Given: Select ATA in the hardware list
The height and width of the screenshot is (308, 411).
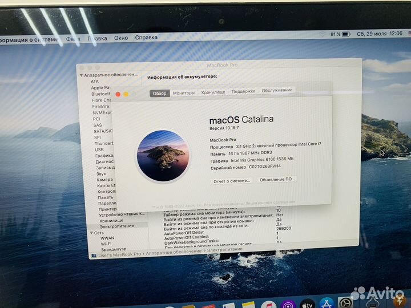Looking at the screenshot, I should [x=95, y=82].
